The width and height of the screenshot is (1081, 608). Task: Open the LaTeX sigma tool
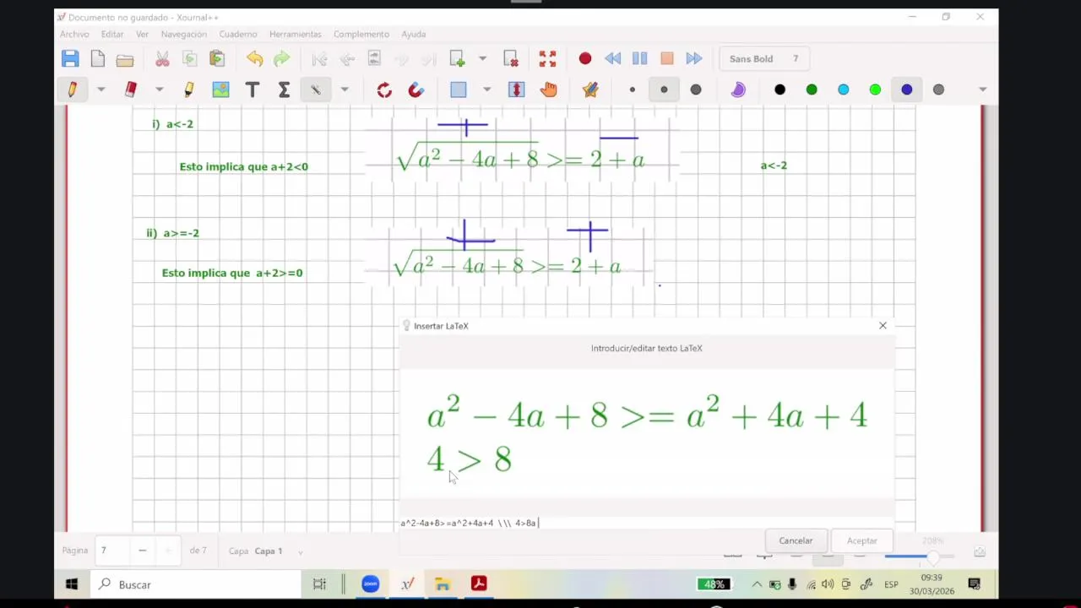(284, 90)
